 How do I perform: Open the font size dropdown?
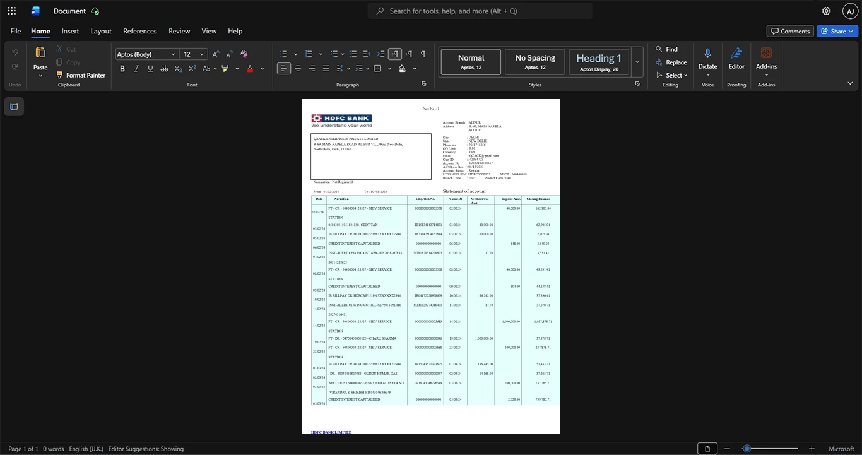tap(202, 54)
